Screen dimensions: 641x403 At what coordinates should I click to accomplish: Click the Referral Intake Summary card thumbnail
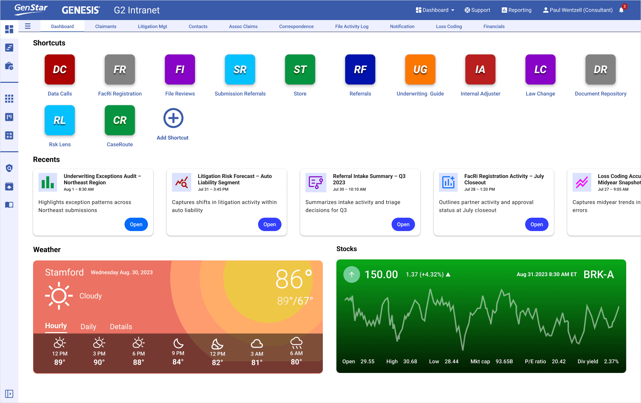[x=315, y=183]
